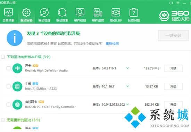Open the 驱动门诊 driver clinic icon
The image size is (191, 132).
click(x=116, y=13)
